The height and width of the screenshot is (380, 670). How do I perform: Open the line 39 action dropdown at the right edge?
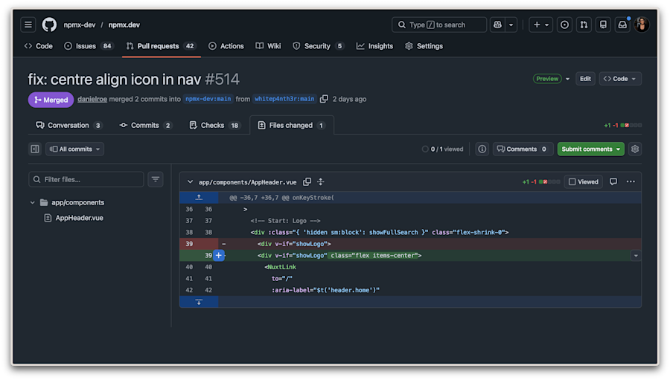[x=636, y=256]
